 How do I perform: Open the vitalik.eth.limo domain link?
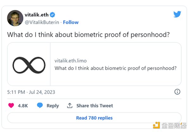tap(71, 60)
